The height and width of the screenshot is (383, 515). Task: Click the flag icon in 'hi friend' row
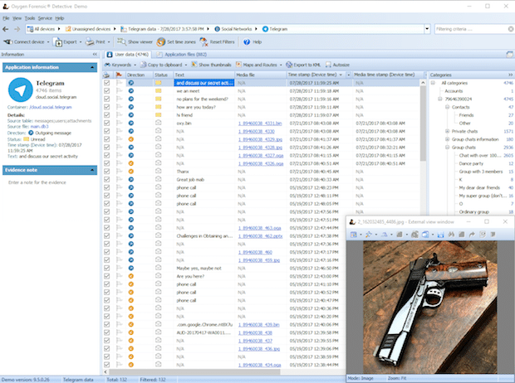pos(119,115)
